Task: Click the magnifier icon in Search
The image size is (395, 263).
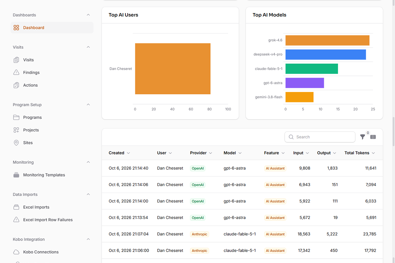Action: tap(291, 137)
